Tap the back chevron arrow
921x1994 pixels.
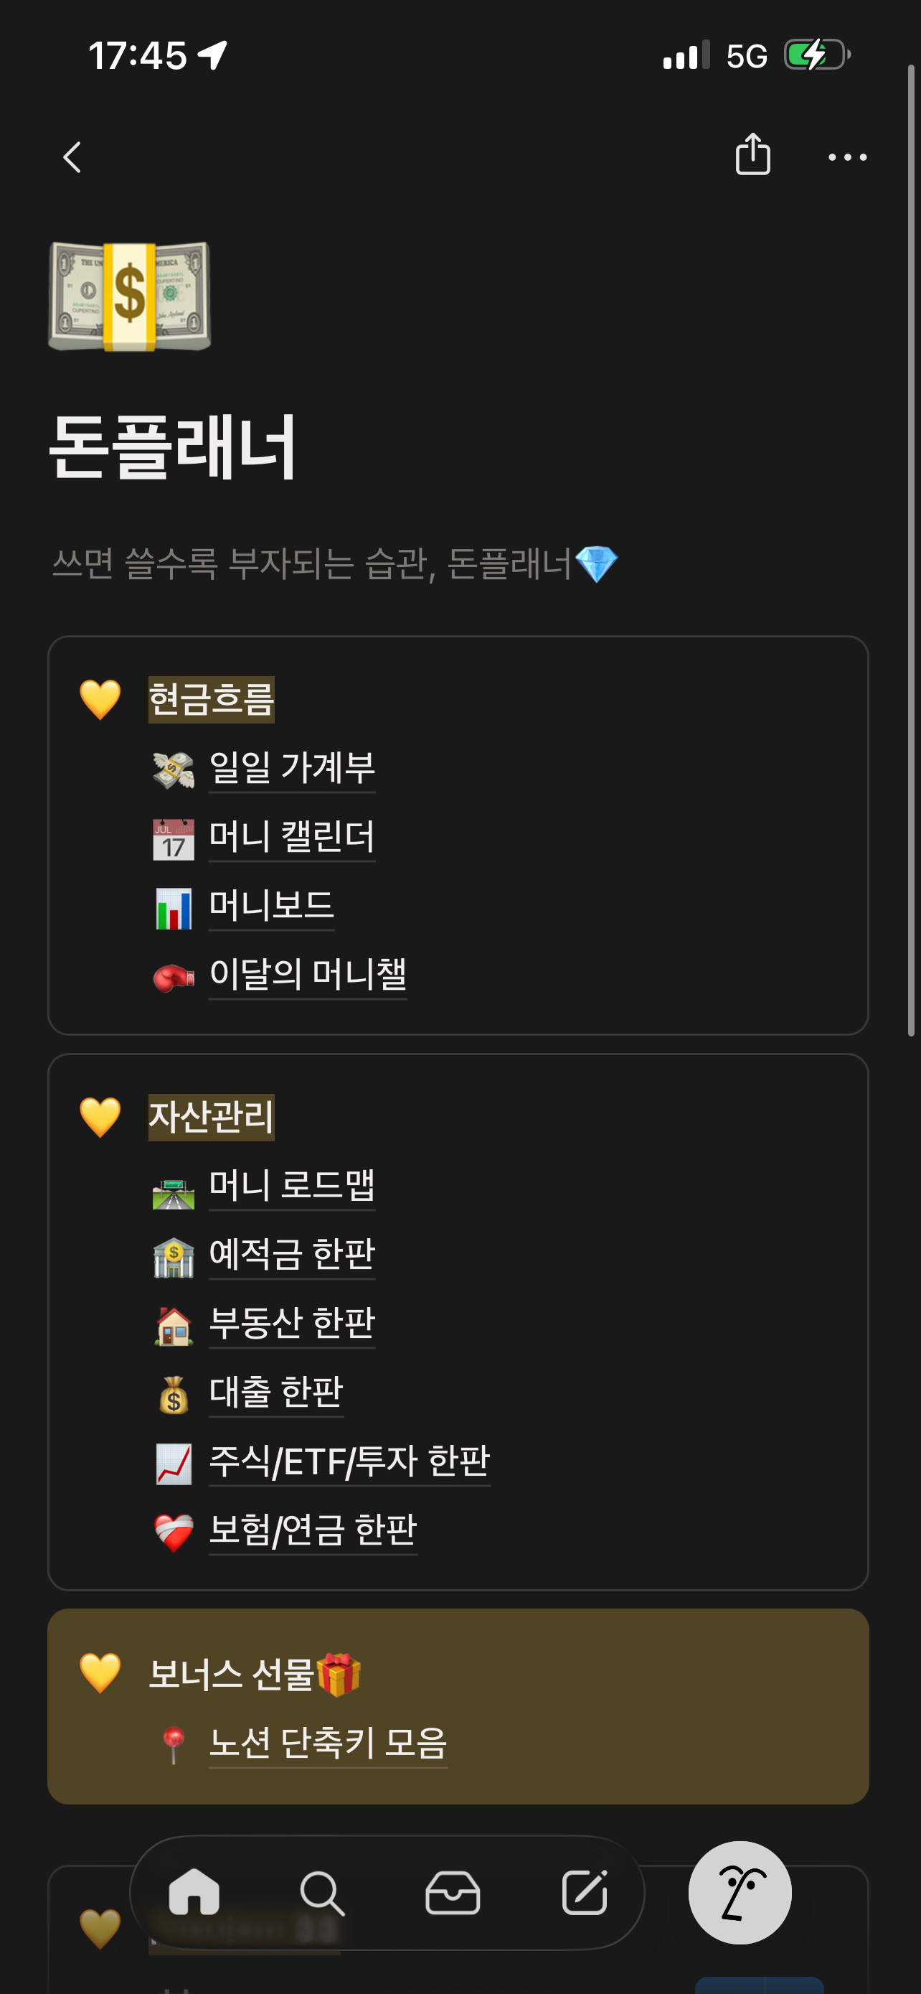tap(72, 157)
